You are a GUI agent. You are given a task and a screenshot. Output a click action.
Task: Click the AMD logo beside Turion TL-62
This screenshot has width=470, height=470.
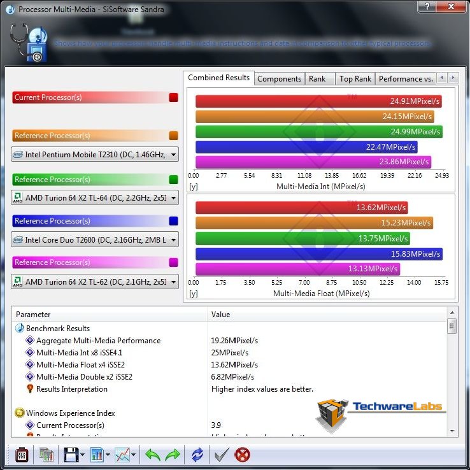click(18, 281)
